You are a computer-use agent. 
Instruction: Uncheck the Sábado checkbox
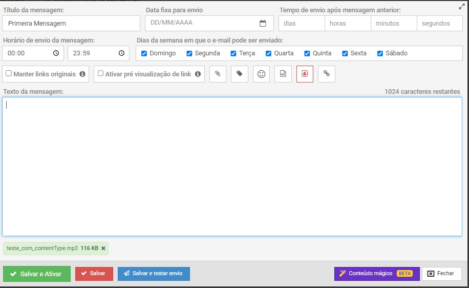pos(380,53)
